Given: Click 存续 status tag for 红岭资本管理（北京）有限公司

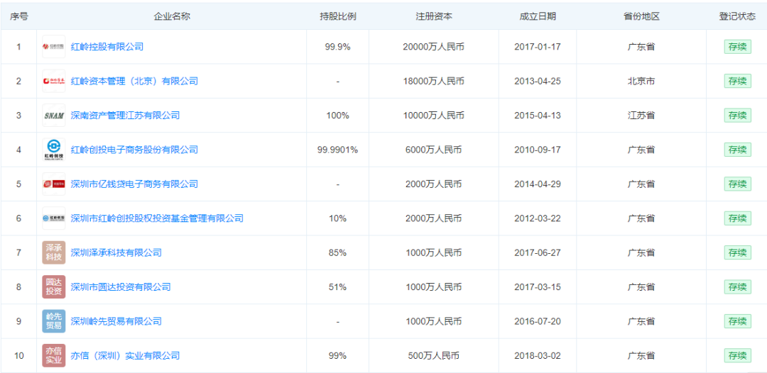Looking at the screenshot, I should 737,81.
